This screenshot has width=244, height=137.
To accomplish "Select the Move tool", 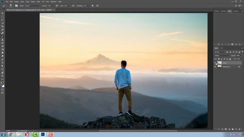I will tap(2, 13).
